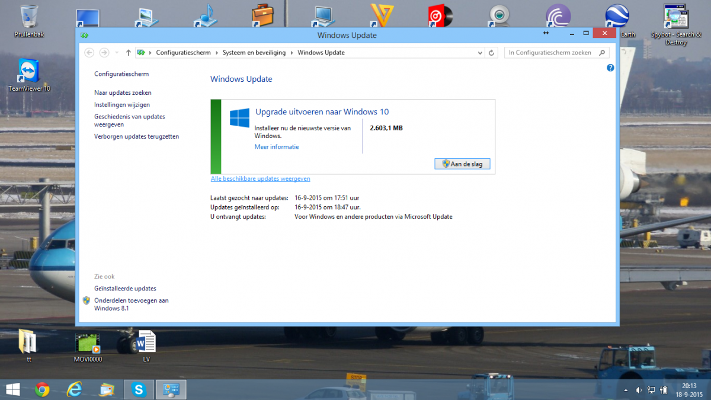Screen dimensions: 711x400
Task: Click the Systeem en beveiliging breadcrumb
Action: tap(254, 53)
